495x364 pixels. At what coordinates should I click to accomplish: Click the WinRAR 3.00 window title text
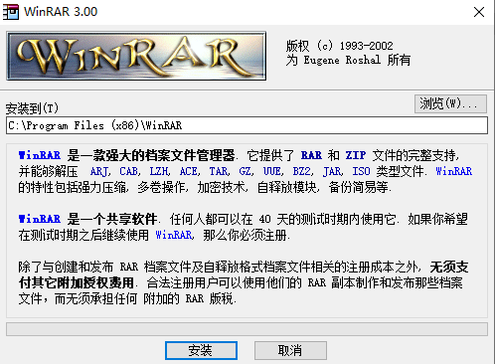(x=61, y=12)
